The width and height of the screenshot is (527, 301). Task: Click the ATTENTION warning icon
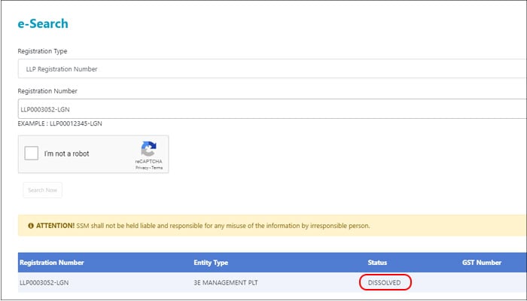point(31,225)
